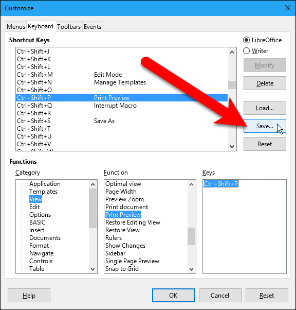The height and width of the screenshot is (310, 296).
Task: Switch to the Events tab
Action: click(x=92, y=26)
